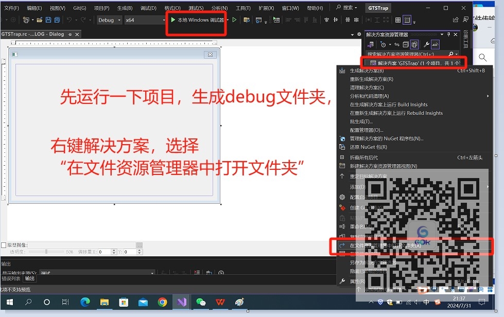Open the 扩展(X) menu
504x317 pixels.
click(267, 8)
